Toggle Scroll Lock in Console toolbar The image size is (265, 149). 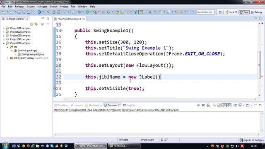pyautogui.click(x=219, y=105)
